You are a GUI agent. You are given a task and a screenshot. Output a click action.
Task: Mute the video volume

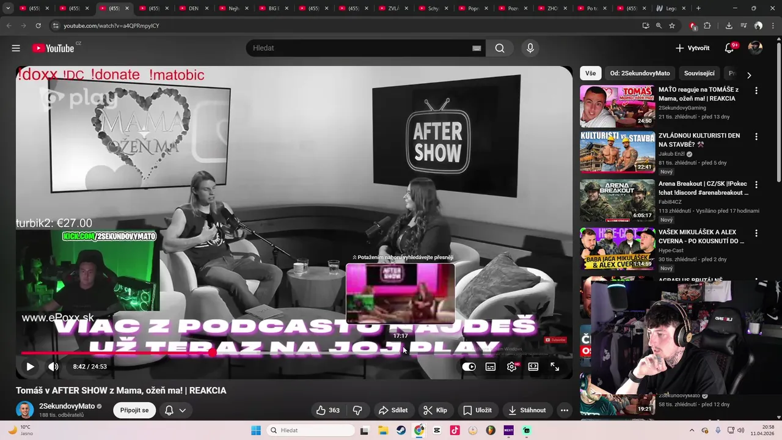(x=53, y=367)
